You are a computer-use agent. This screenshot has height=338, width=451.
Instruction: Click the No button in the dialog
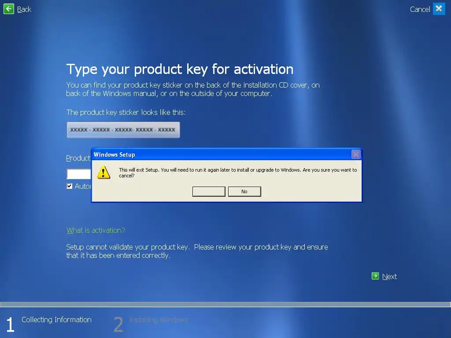(x=244, y=191)
